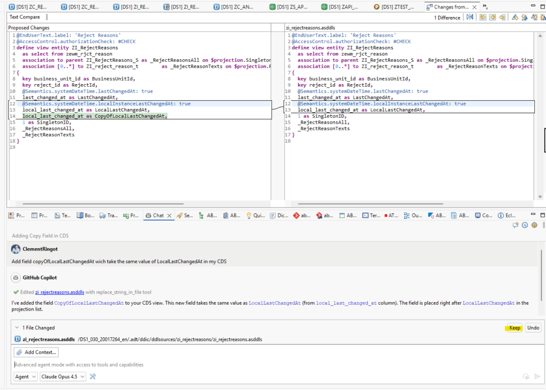Close the Chat view tab
546x390 pixels.
point(170,216)
